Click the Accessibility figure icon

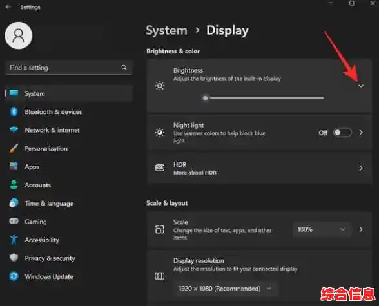(x=14, y=240)
